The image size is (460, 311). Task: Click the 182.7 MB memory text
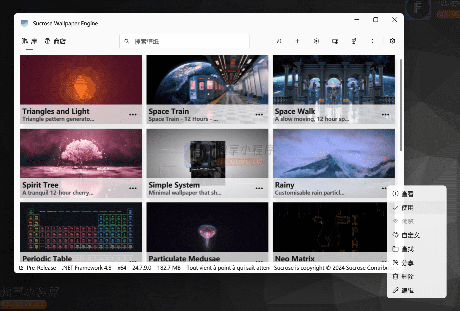coord(169,268)
